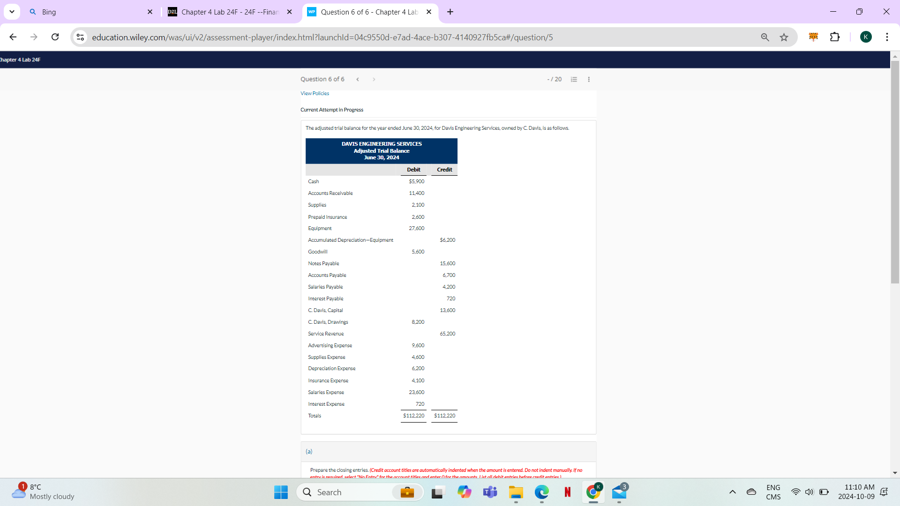Click the K profile avatar in Chrome
The height and width of the screenshot is (506, 900).
866,37
